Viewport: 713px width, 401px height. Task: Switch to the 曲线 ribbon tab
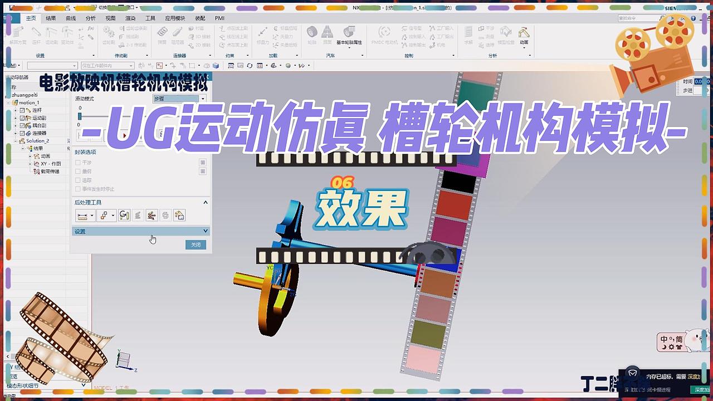(x=71, y=18)
